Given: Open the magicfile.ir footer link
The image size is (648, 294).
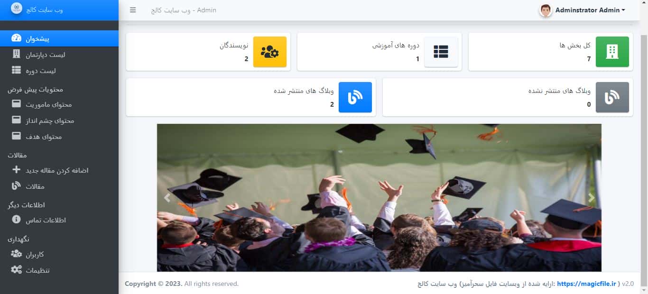Looking at the screenshot, I should point(586,284).
